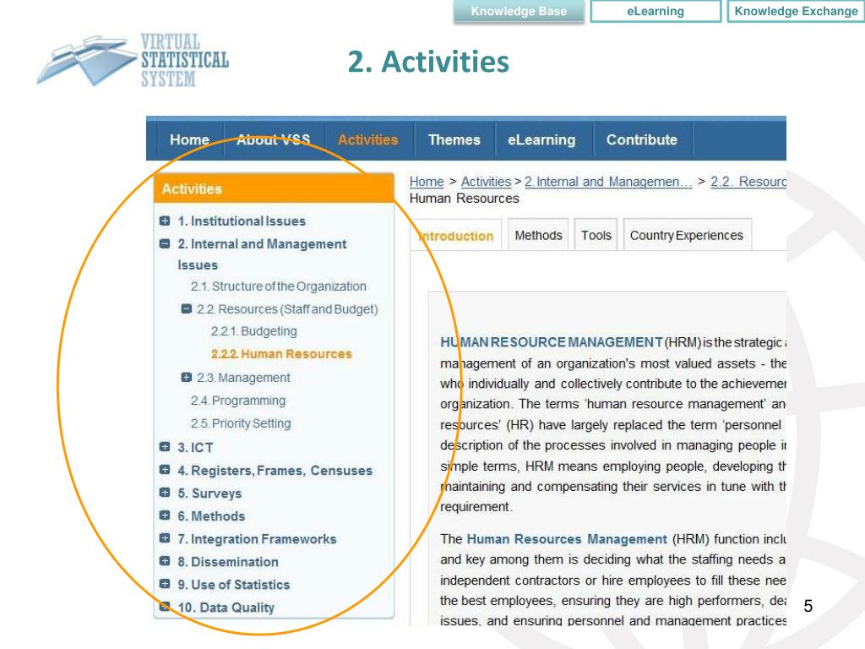Image resolution: width=865 pixels, height=649 pixels.
Task: Click the 7. Integration Frameworks label
Action: point(257,538)
